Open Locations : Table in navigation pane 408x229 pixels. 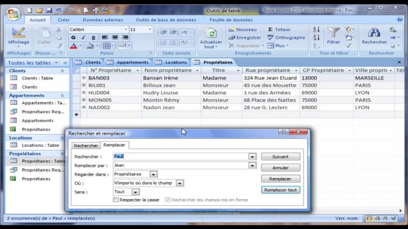(40, 146)
